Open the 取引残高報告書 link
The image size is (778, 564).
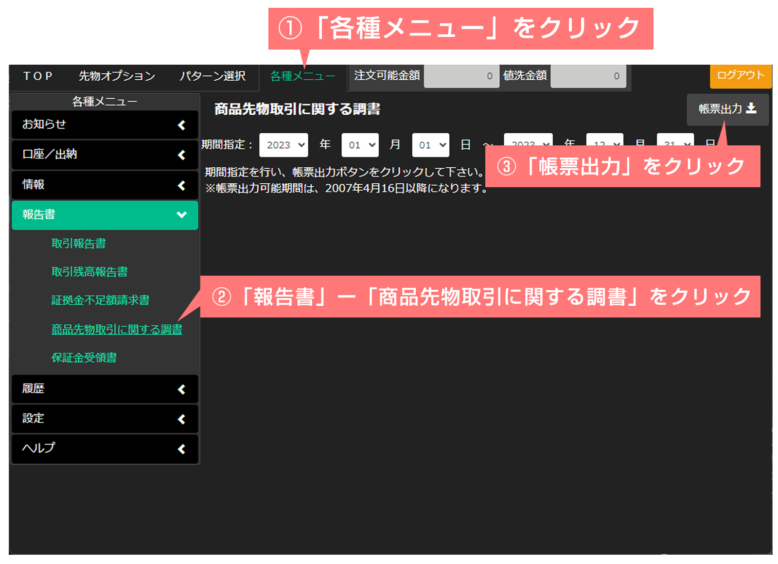pos(89,272)
